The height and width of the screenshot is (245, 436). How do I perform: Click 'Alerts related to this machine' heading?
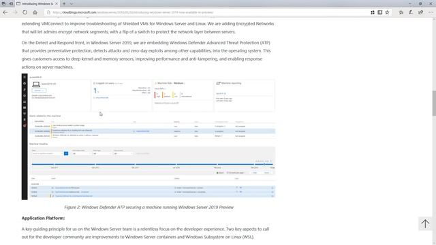coord(45,116)
